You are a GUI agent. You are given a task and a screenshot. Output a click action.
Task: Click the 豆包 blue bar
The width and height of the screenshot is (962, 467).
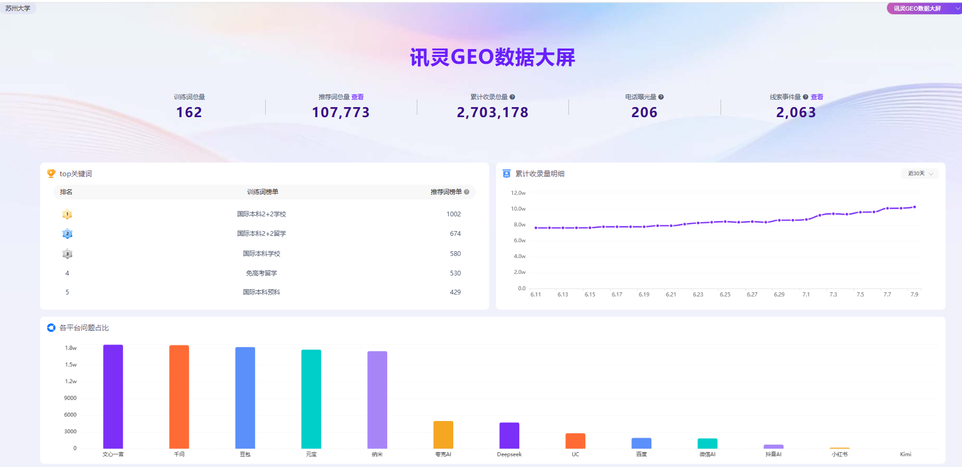(245, 398)
